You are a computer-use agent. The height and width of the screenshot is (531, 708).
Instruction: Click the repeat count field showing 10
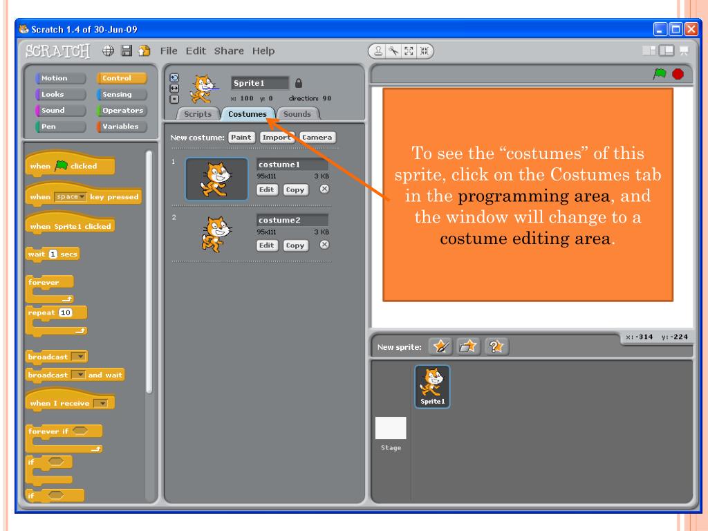click(66, 313)
